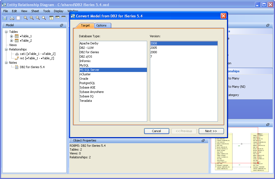Choose DB2 z/OS database type
The image size is (275, 179).
[x=113, y=57]
